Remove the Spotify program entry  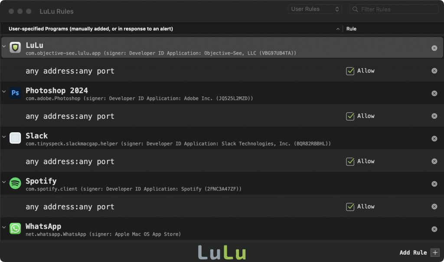[x=434, y=184]
